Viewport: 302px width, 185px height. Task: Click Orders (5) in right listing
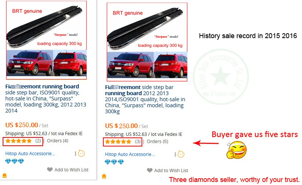tap(157, 142)
